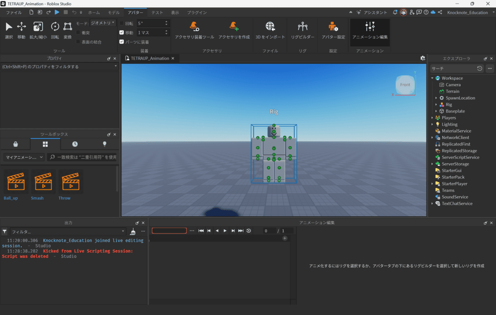
Task: Uncheck パーツに装着 checkbox
Action: pos(122,42)
